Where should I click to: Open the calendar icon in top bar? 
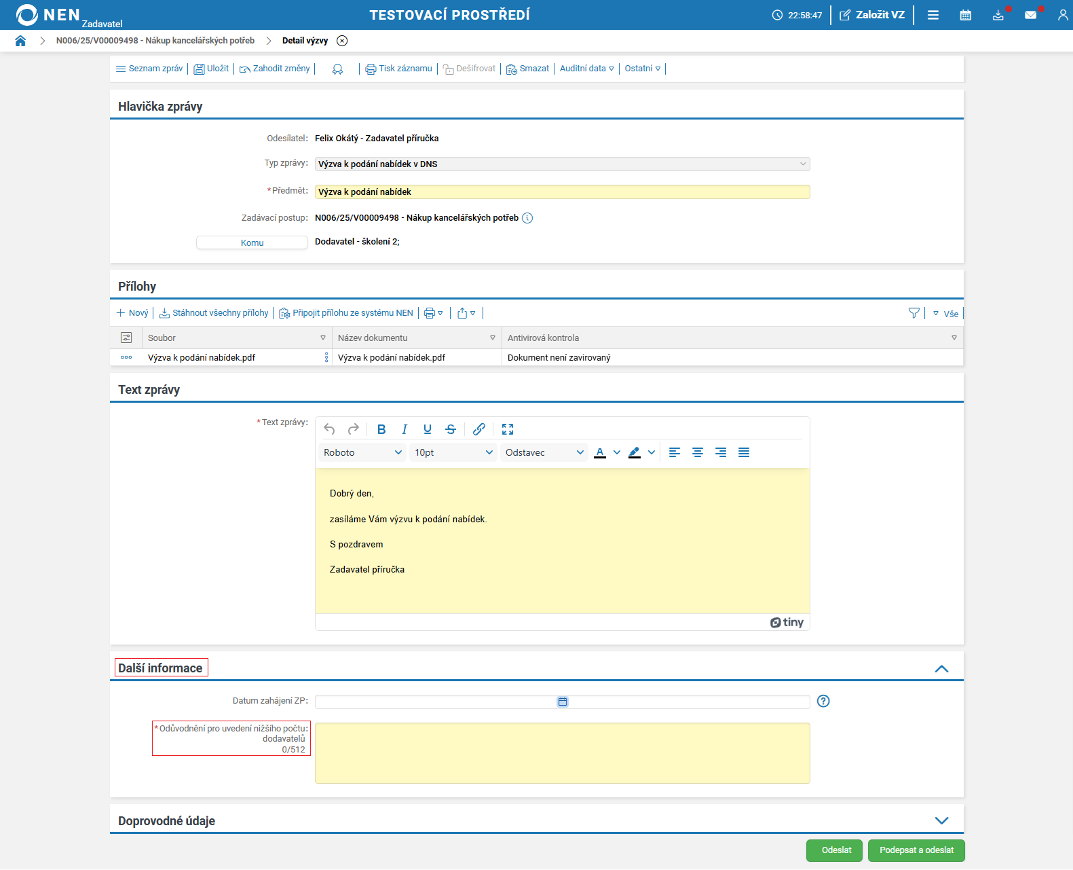(x=965, y=15)
